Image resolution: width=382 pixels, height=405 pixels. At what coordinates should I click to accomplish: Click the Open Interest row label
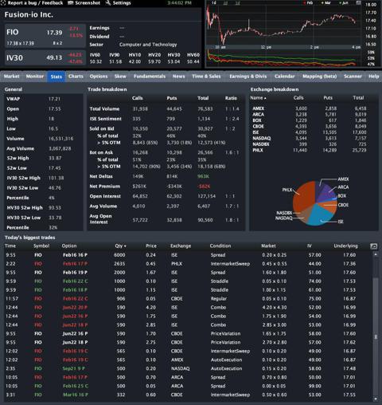tap(105, 196)
